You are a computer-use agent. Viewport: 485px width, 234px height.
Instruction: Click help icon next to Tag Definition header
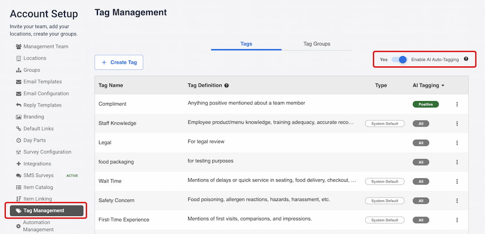pyautogui.click(x=226, y=86)
